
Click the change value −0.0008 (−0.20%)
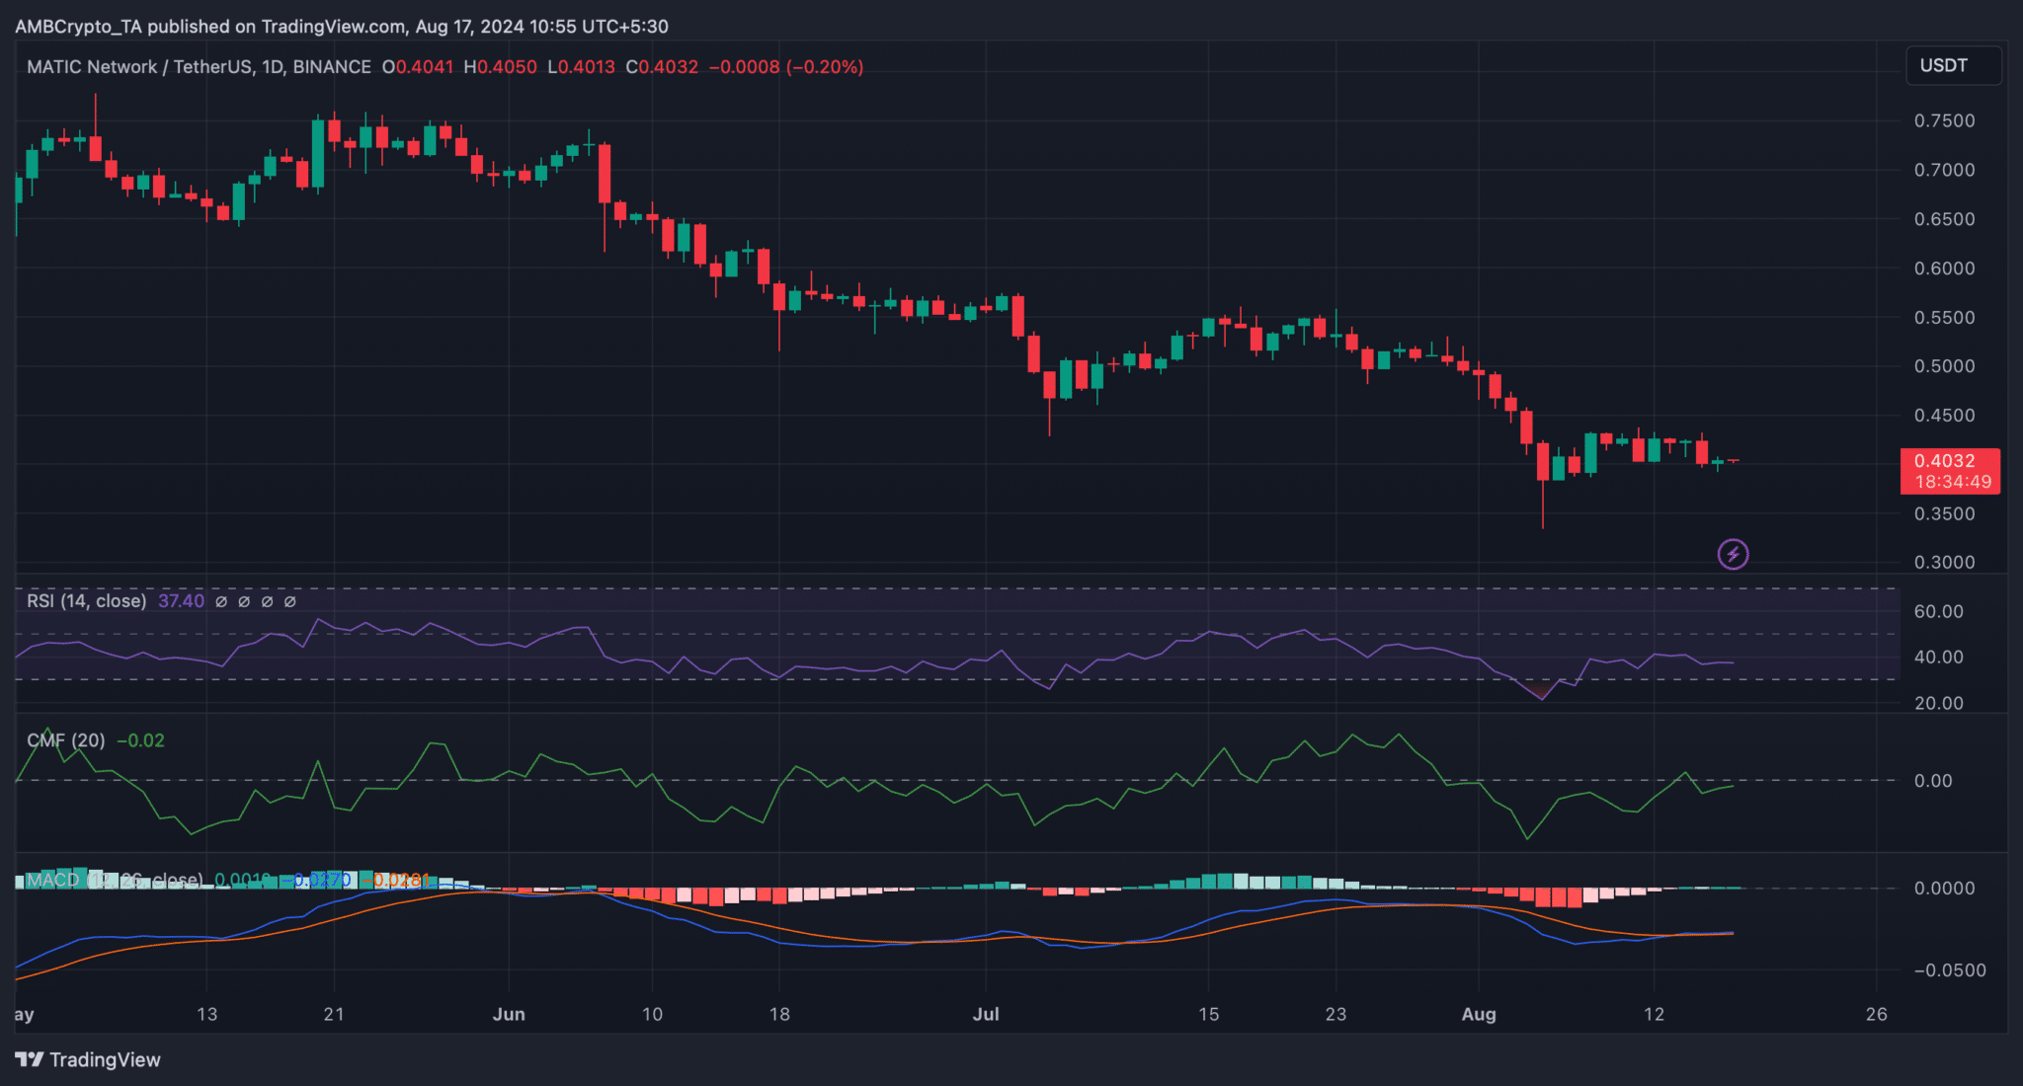pos(786,66)
